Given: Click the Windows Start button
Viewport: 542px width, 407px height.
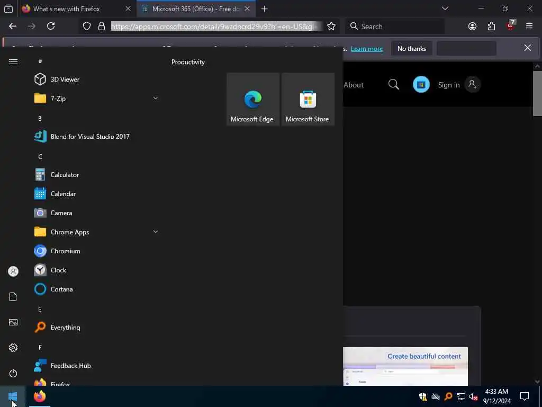Looking at the screenshot, I should click(x=13, y=396).
